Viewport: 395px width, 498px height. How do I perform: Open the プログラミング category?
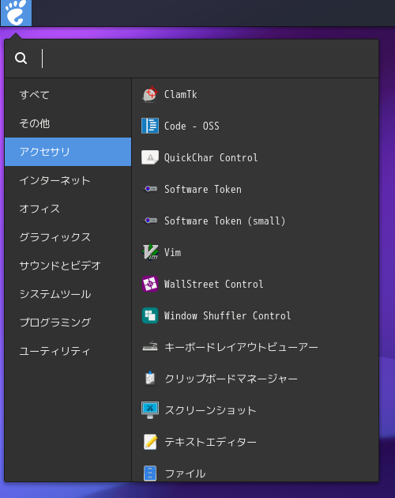(68, 322)
